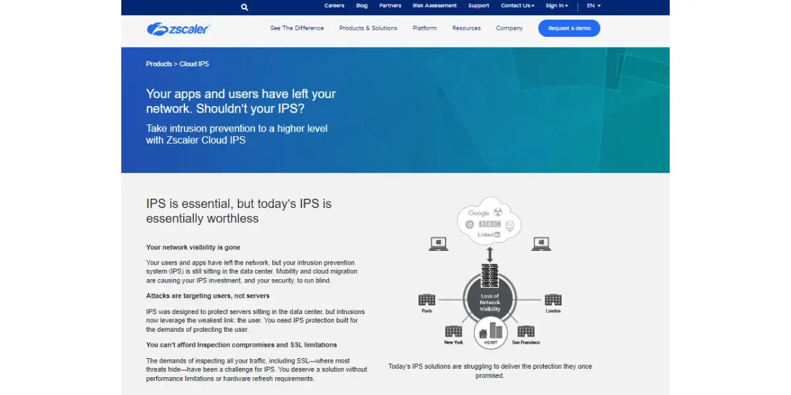Click 'Take intrusion prevention to a higher level' subtitle
The width and height of the screenshot is (791, 395).
point(237,134)
